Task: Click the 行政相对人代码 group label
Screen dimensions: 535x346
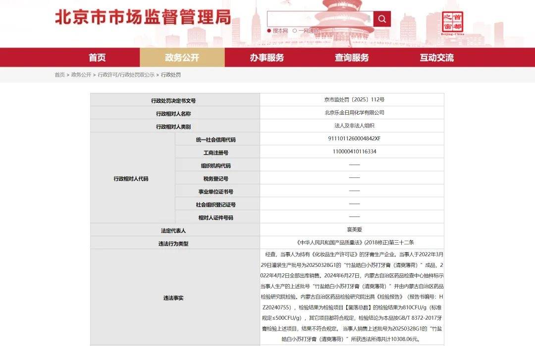Action: [131, 178]
